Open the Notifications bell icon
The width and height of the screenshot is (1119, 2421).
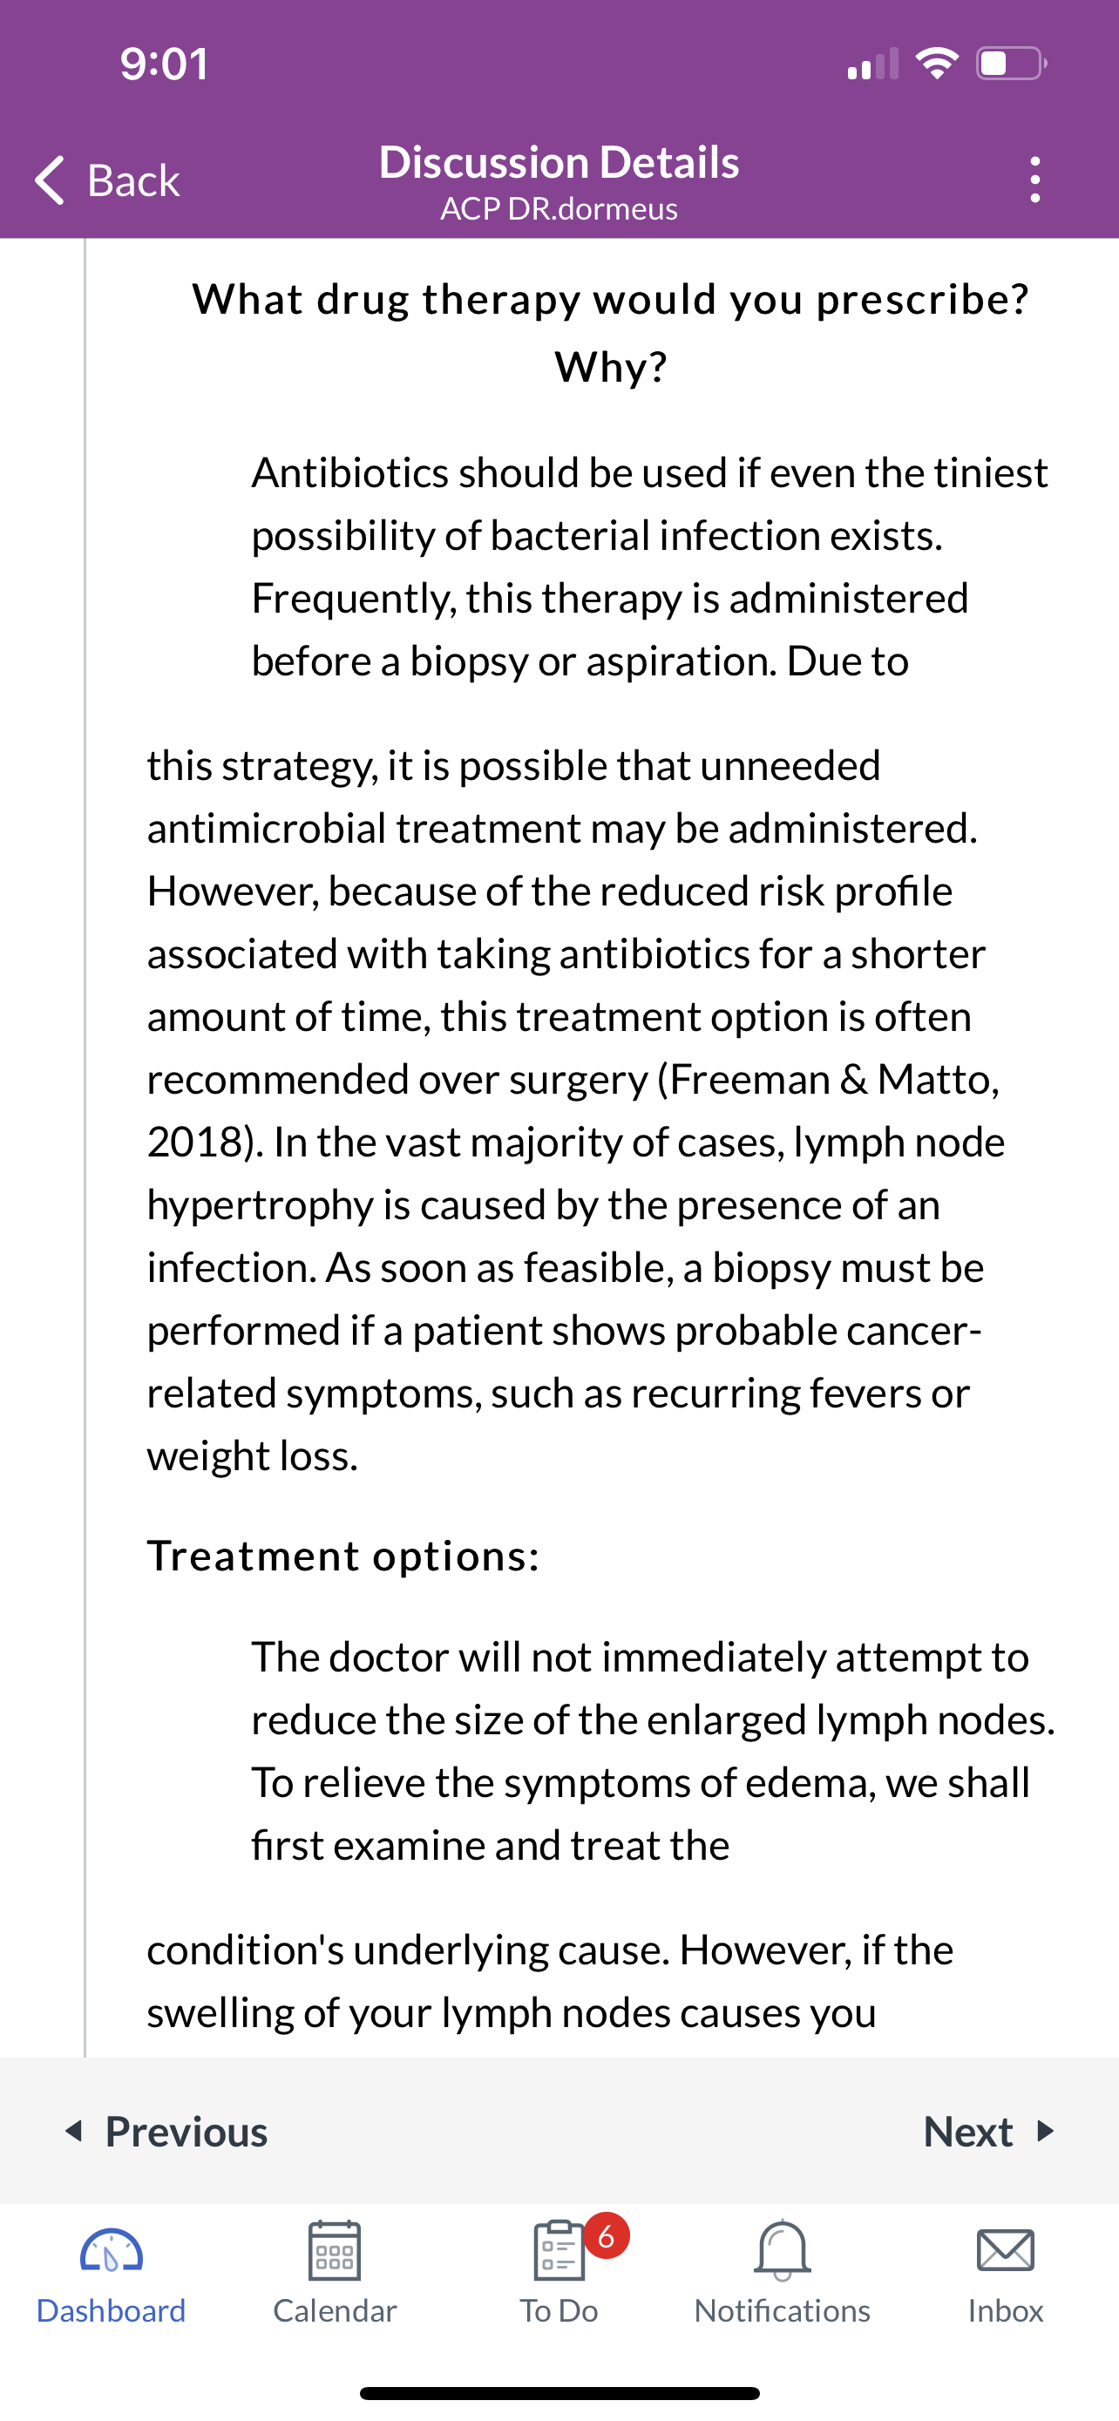point(782,2250)
